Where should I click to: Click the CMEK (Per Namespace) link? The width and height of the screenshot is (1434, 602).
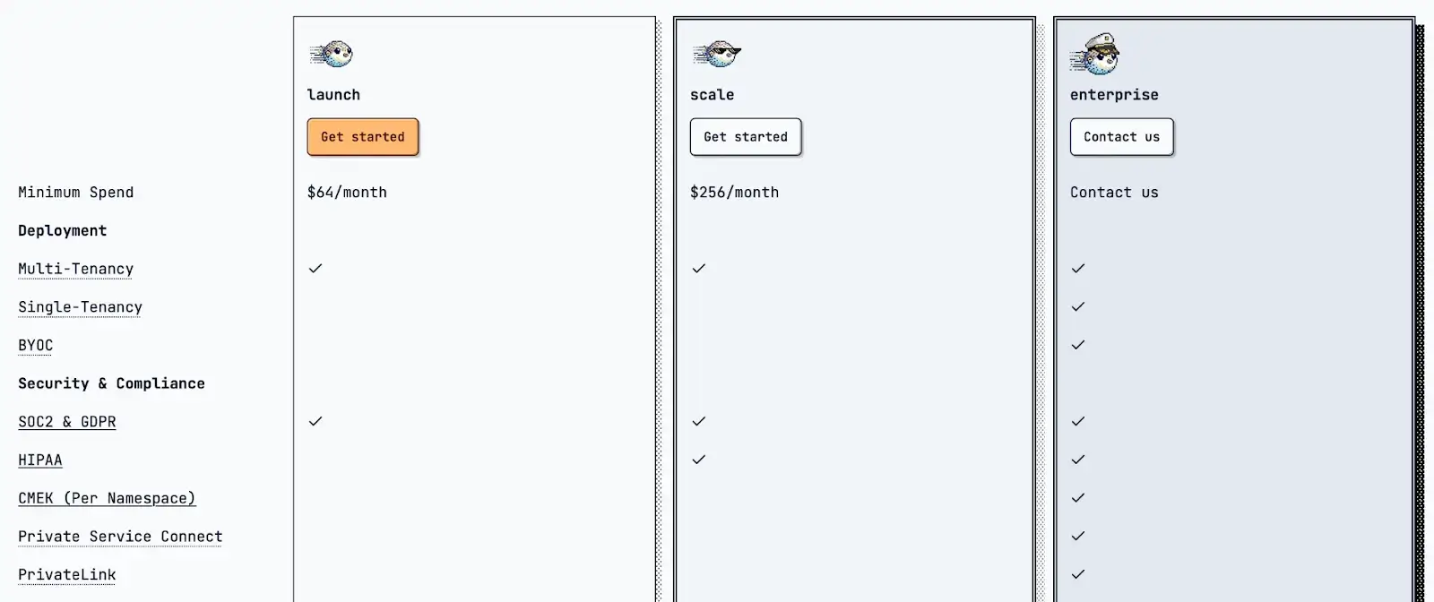coord(107,498)
